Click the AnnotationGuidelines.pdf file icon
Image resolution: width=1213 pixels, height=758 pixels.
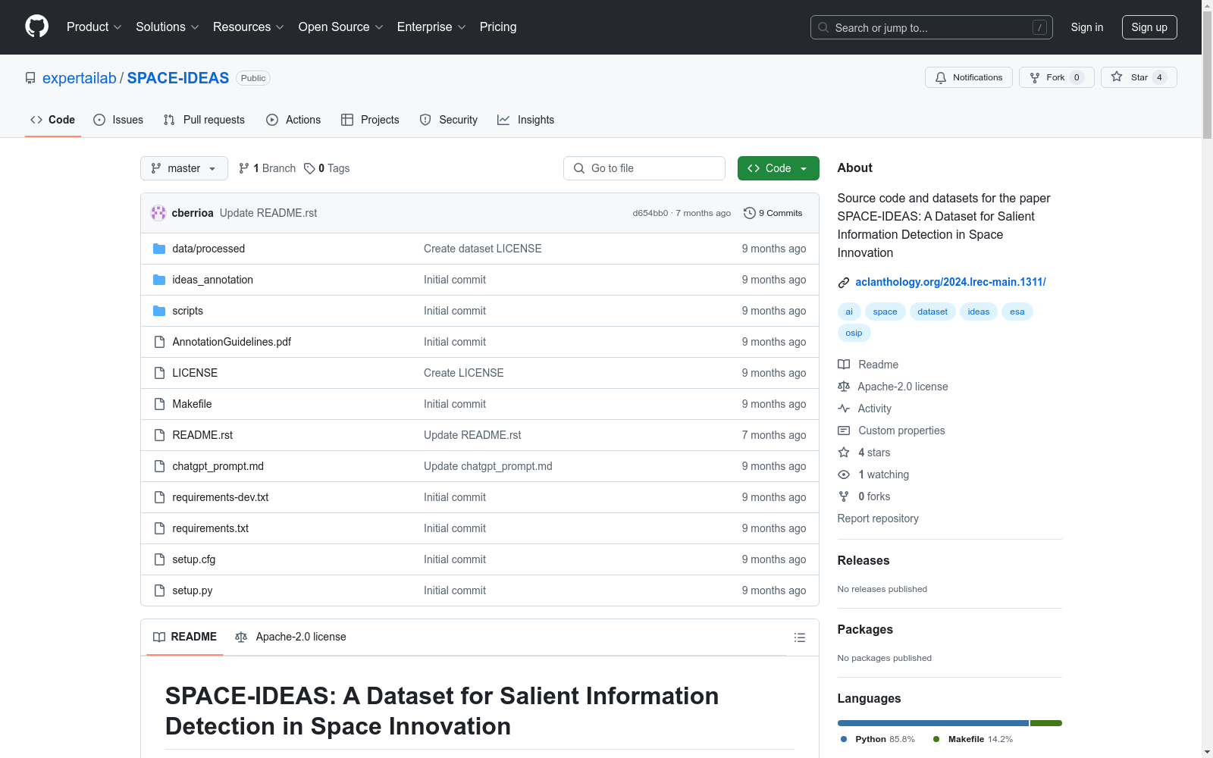(x=159, y=342)
